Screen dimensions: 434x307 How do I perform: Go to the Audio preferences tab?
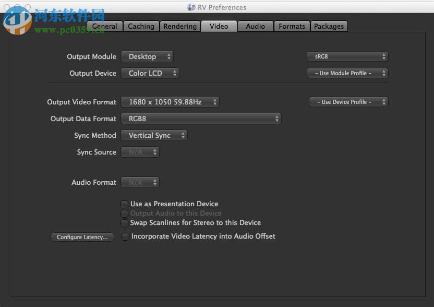click(255, 26)
